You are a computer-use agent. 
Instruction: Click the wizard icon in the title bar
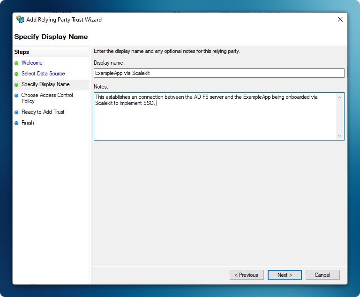[20, 20]
